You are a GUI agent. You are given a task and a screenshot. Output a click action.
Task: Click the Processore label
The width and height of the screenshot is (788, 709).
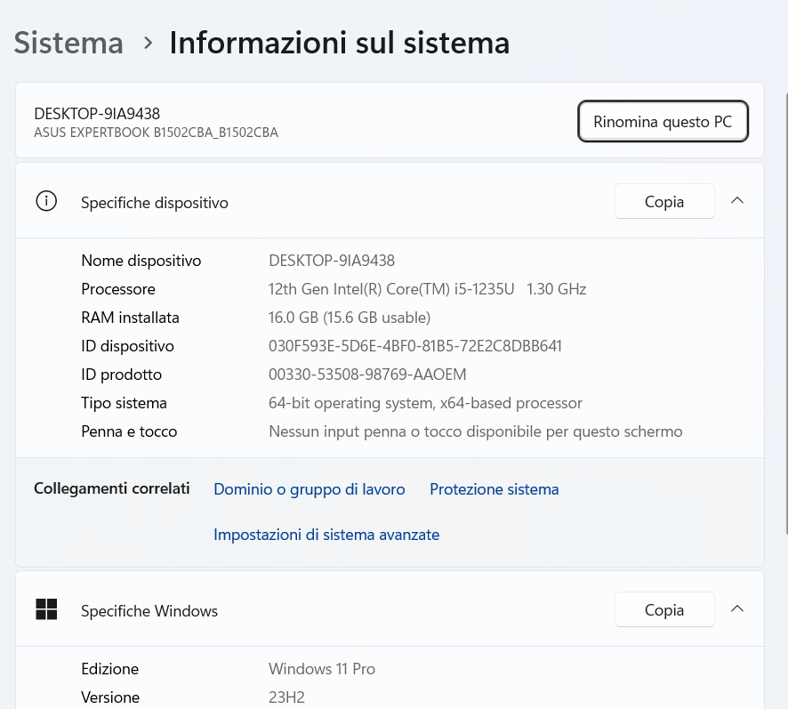118,289
